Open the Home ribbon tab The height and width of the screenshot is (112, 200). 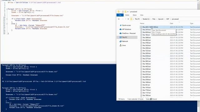pos(127,15)
